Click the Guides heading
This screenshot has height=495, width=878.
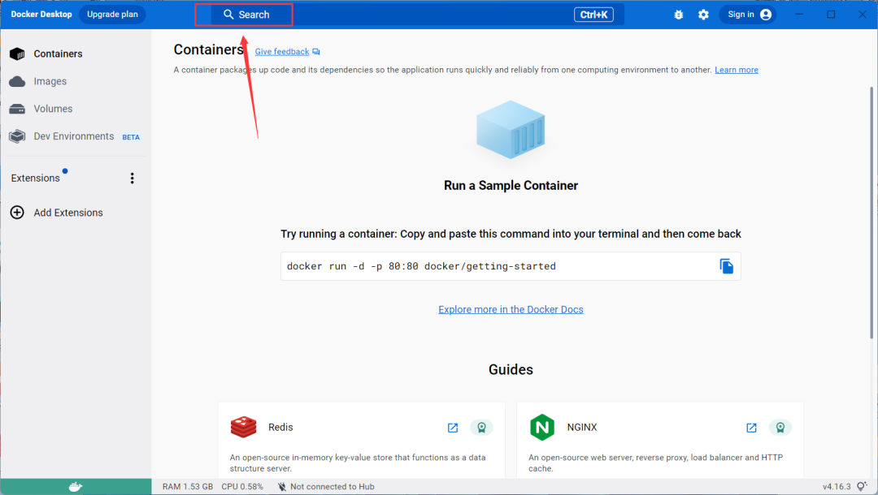511,369
